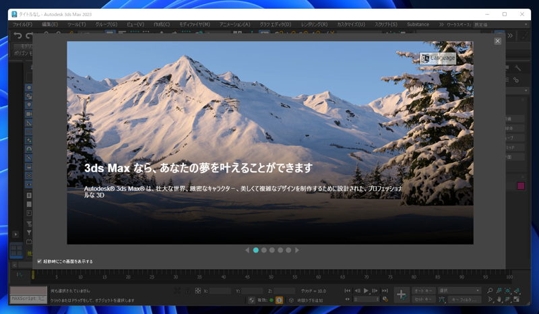
Task: Open the 作成(C) menu
Action: click(162, 24)
